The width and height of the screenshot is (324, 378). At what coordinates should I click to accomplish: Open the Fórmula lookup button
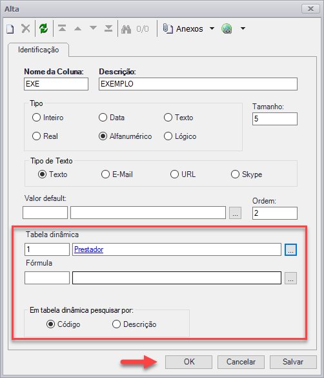tap(291, 278)
